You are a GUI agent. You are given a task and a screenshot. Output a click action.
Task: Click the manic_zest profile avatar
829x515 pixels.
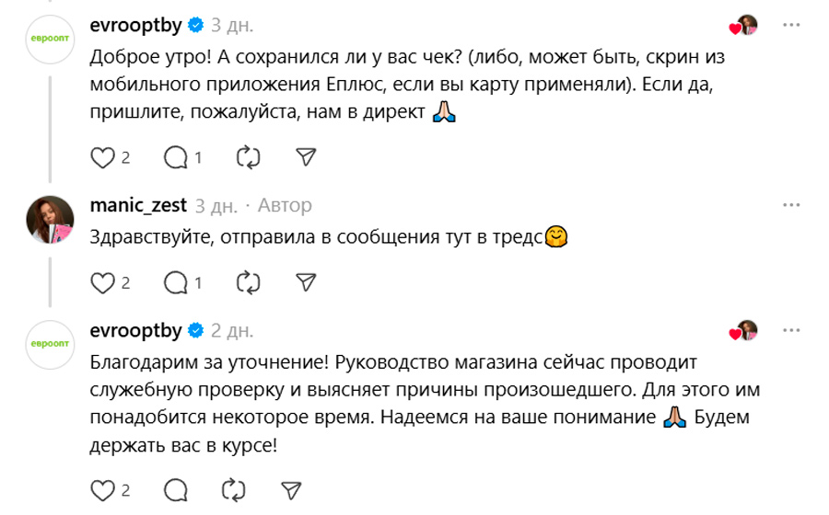click(50, 220)
